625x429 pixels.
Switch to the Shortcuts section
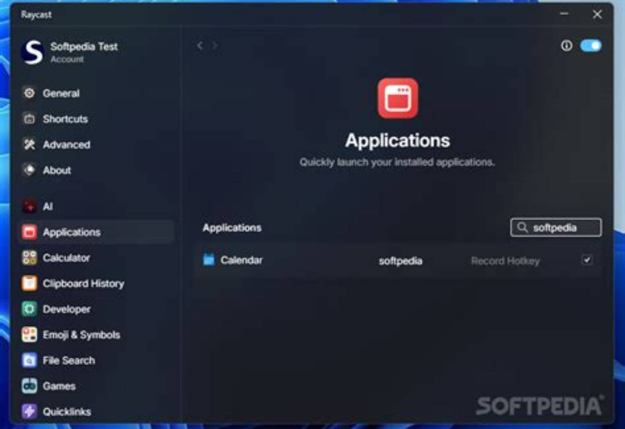point(65,119)
